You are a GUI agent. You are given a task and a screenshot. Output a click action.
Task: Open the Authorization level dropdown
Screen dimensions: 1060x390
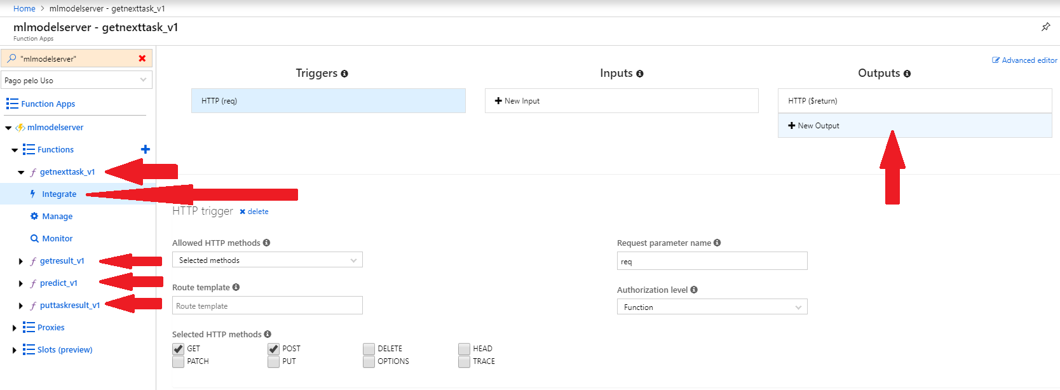click(712, 307)
